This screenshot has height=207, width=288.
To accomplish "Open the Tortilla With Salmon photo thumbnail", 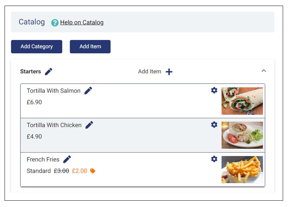I will (x=242, y=101).
